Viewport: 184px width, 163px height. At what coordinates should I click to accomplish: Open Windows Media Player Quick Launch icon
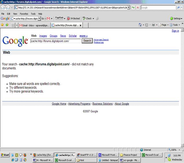pos(25,160)
